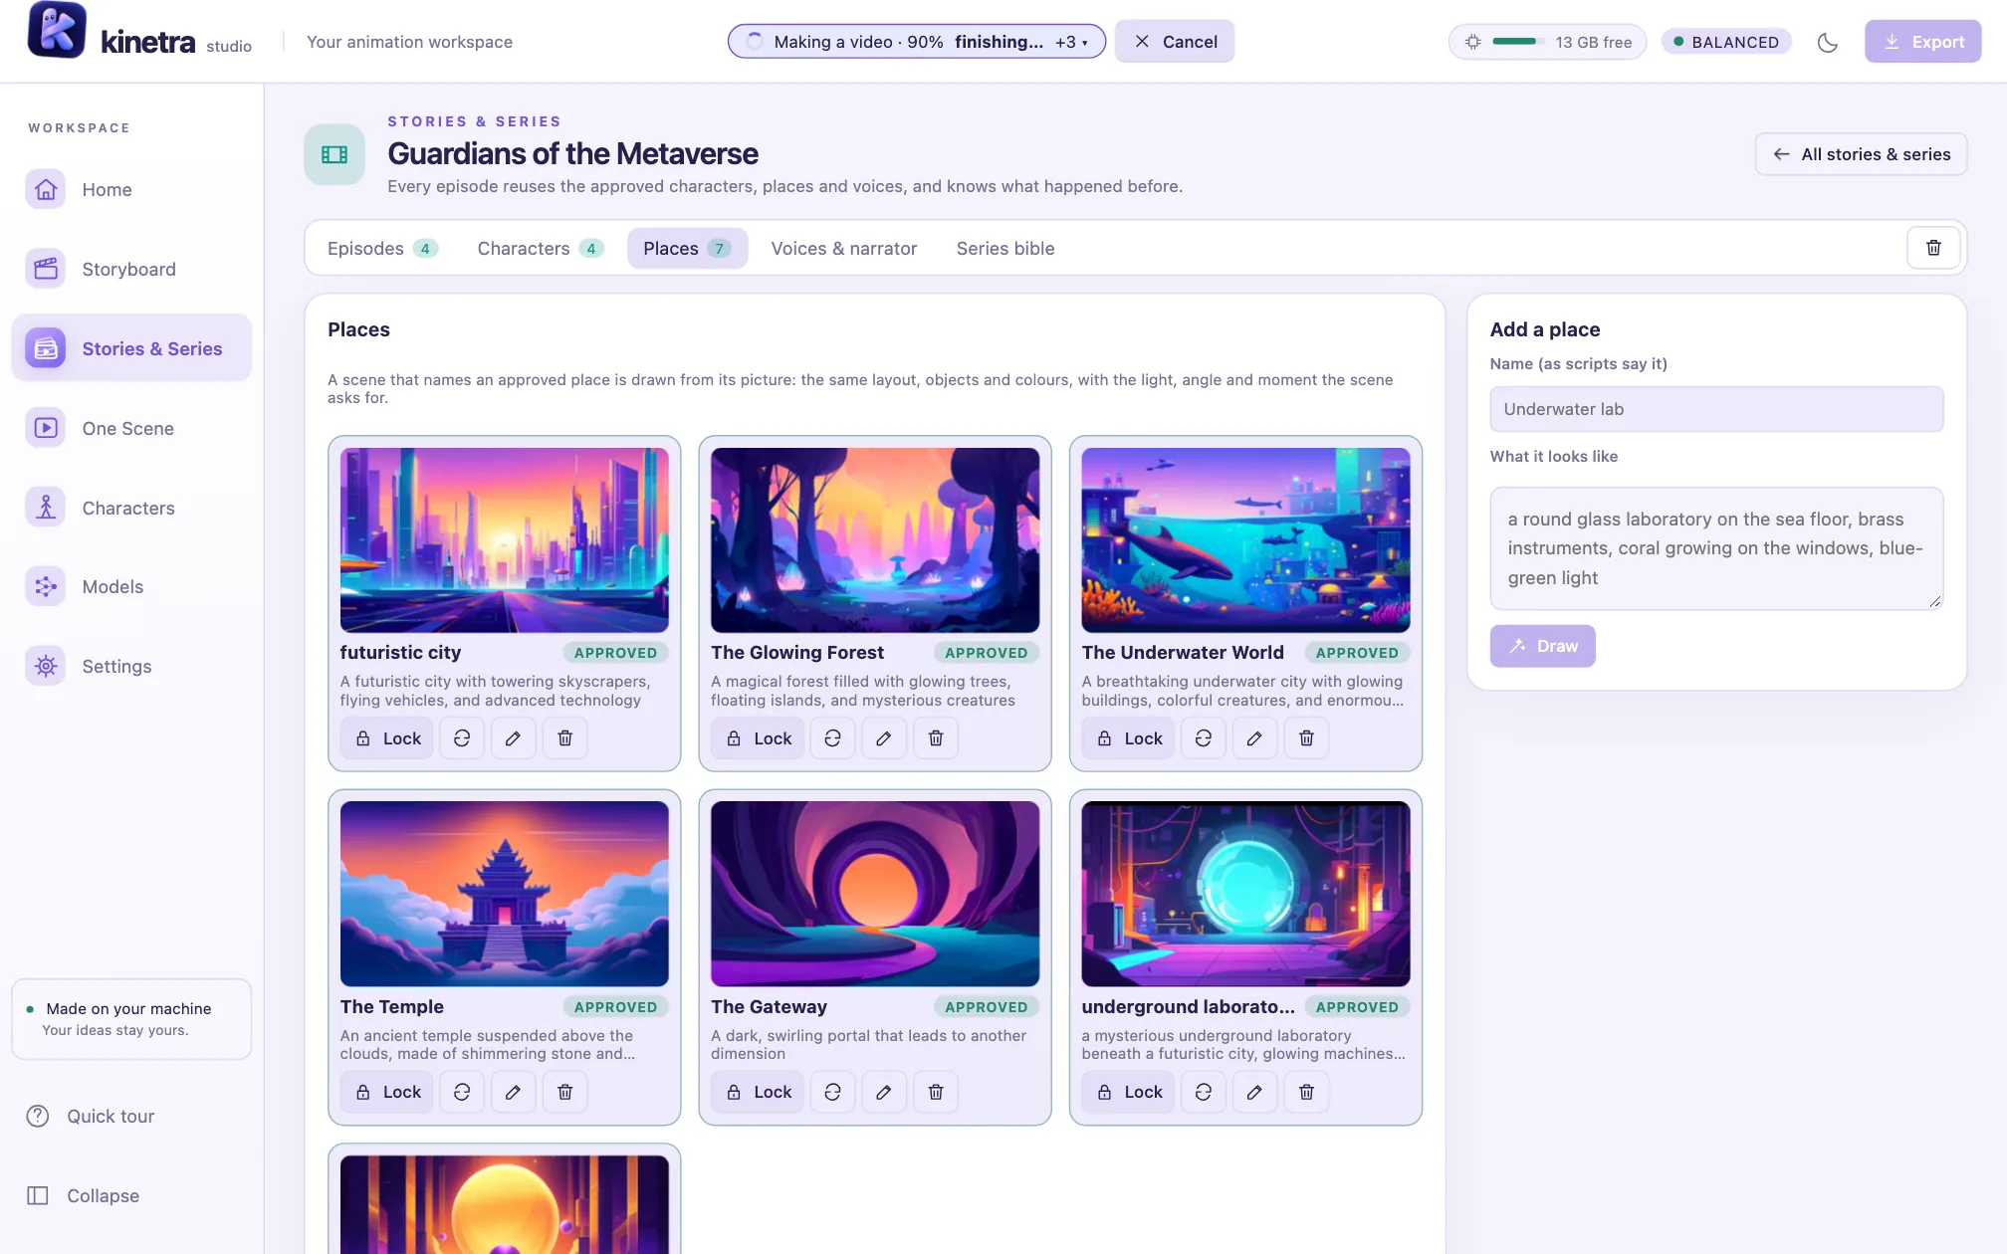Edit the underground laboratory place
Screen dimensions: 2007x1254
click(1254, 1092)
